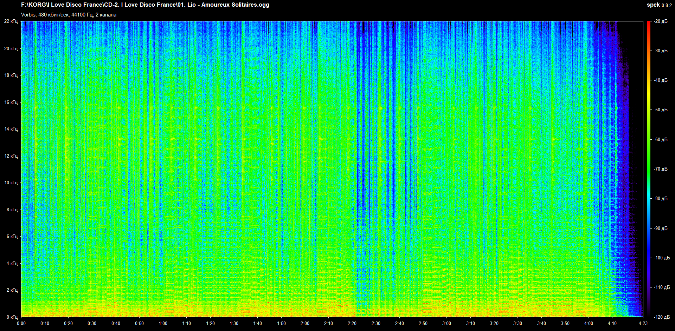Click the 4:00 mark on the time axis
Screen dimensions: 675x331
[x=589, y=323]
